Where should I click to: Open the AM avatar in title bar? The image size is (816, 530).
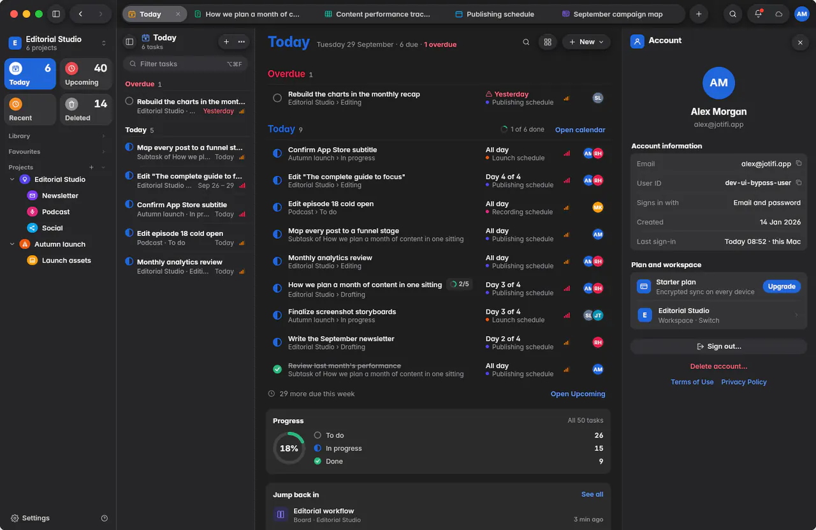(x=802, y=14)
